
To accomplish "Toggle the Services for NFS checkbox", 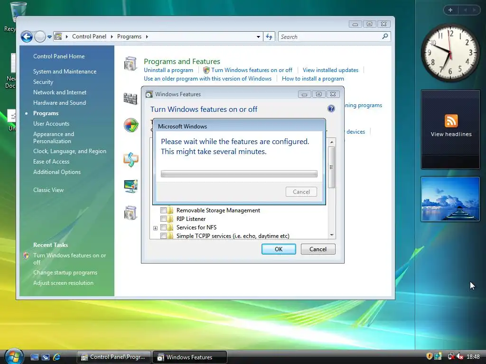I will [163, 227].
